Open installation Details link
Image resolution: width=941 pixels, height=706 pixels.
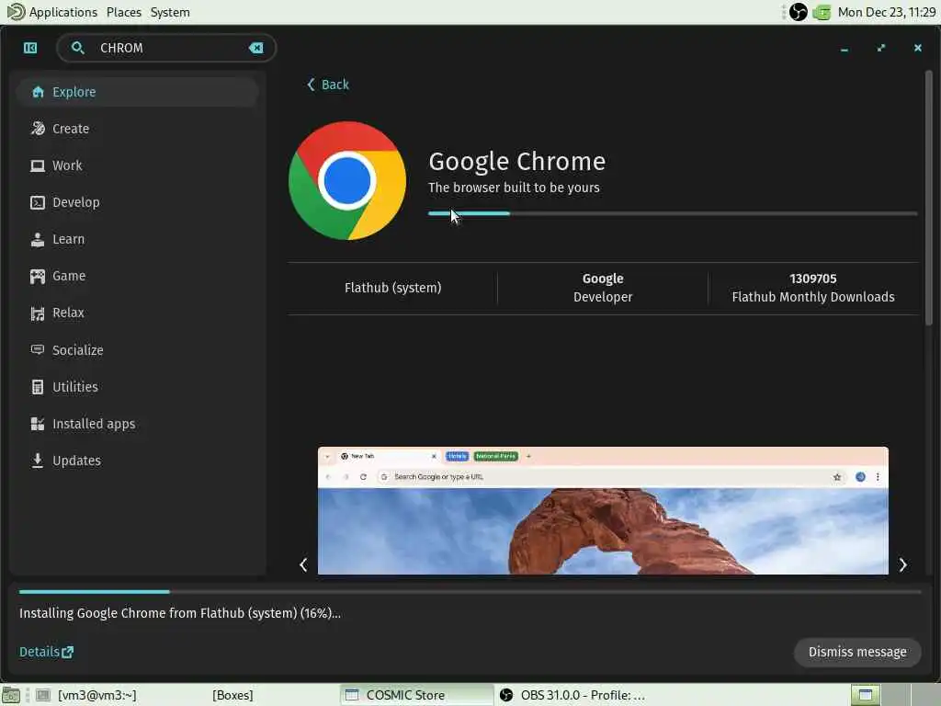(x=46, y=652)
